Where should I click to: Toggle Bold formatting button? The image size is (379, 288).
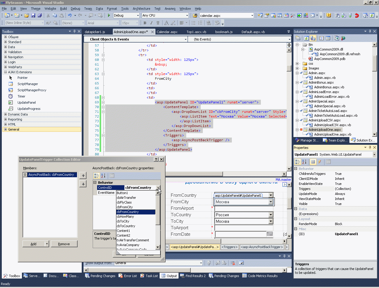point(145,23)
